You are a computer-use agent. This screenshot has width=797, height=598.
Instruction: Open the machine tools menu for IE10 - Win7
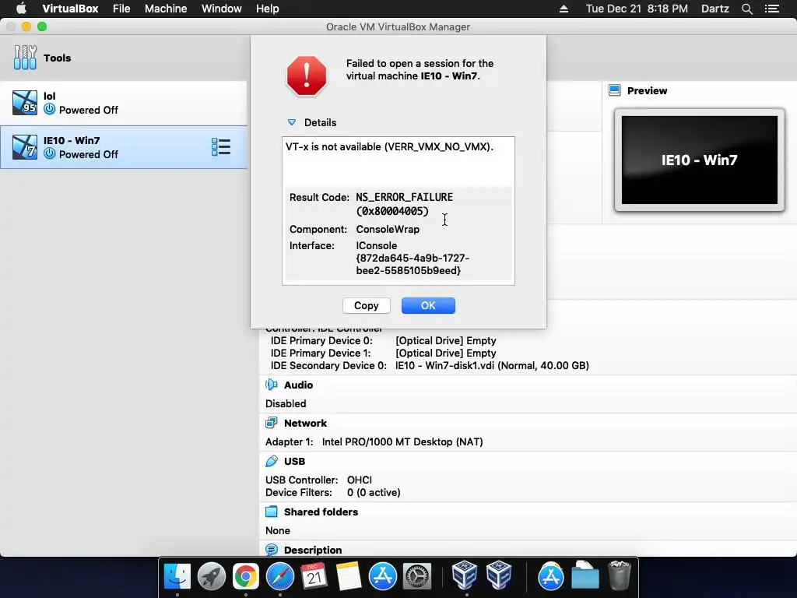(221, 147)
